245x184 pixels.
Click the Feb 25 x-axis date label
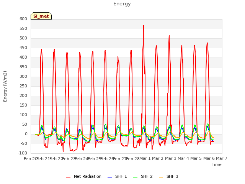tap(94, 159)
